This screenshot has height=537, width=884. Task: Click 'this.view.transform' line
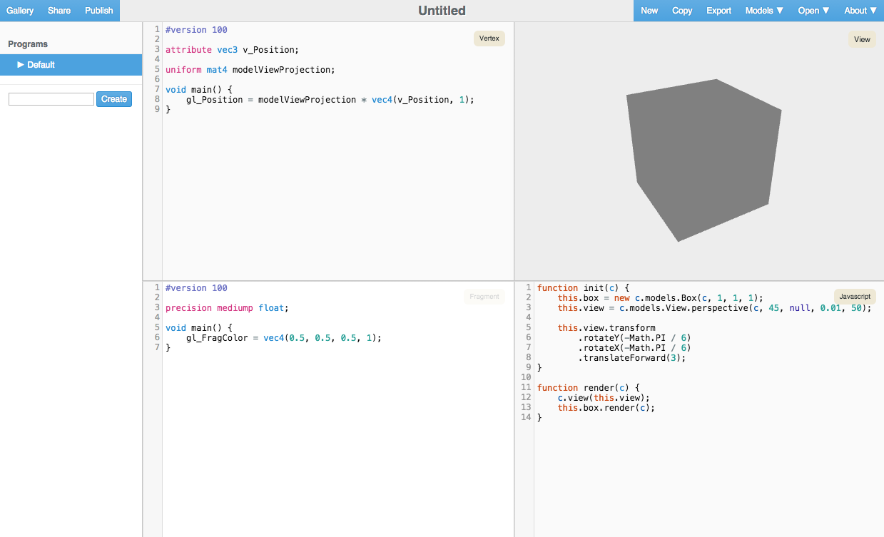coord(606,328)
